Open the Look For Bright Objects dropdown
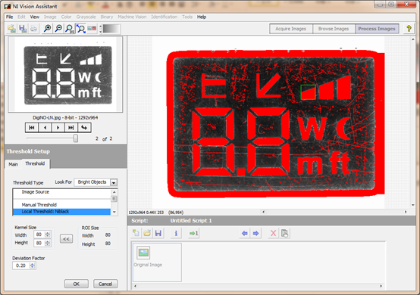Screen dimensions: 420x295 pos(114,182)
